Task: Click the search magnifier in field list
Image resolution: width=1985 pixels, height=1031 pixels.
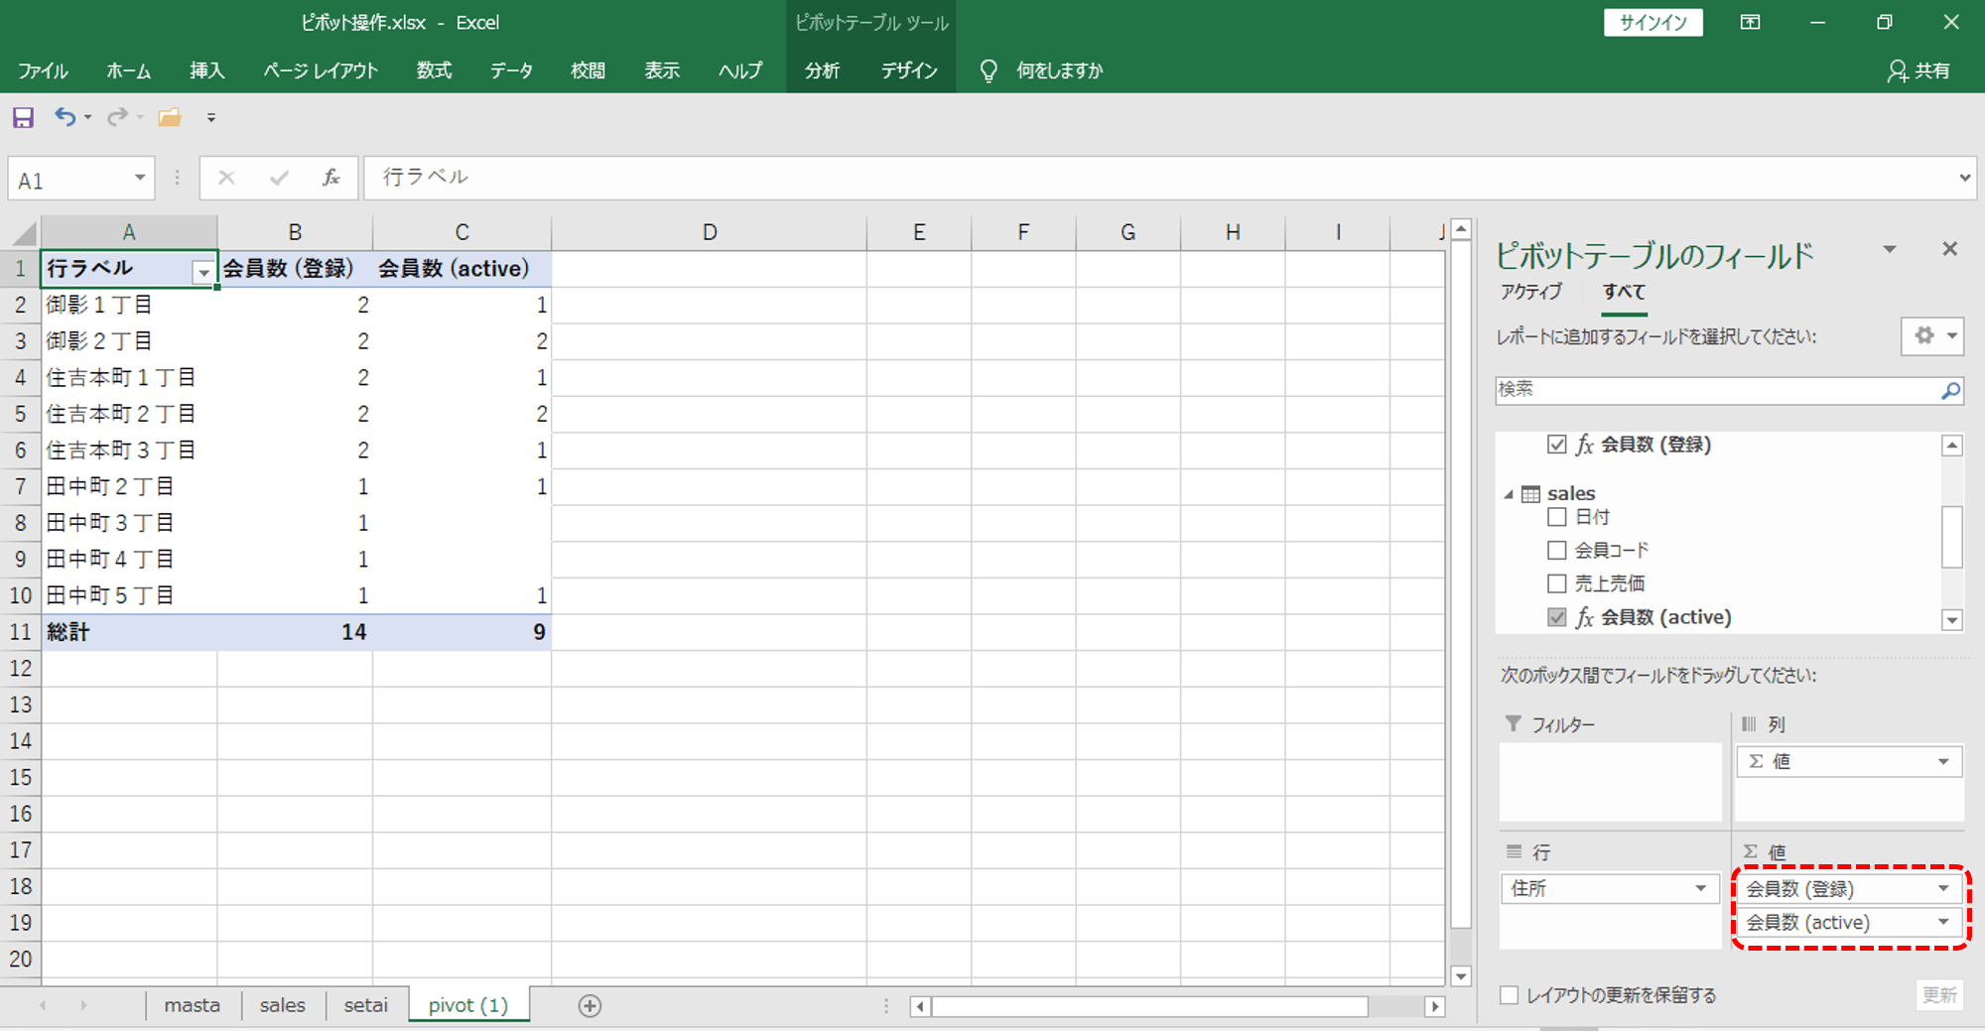Action: click(x=1950, y=390)
